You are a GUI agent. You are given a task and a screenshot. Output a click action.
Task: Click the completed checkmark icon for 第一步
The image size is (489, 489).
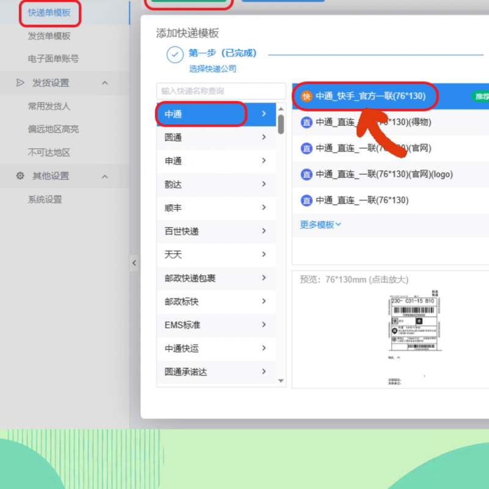(175, 54)
